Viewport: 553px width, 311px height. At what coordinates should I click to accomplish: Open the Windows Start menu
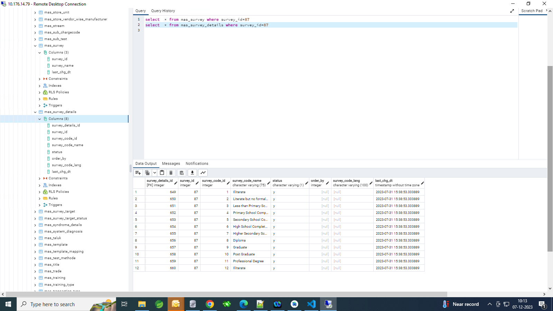[x=8, y=304]
